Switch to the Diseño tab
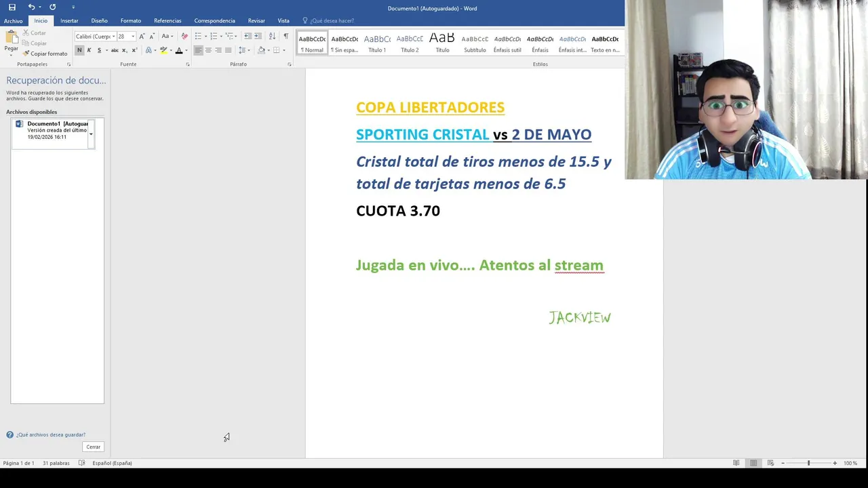868x488 pixels. [99, 21]
